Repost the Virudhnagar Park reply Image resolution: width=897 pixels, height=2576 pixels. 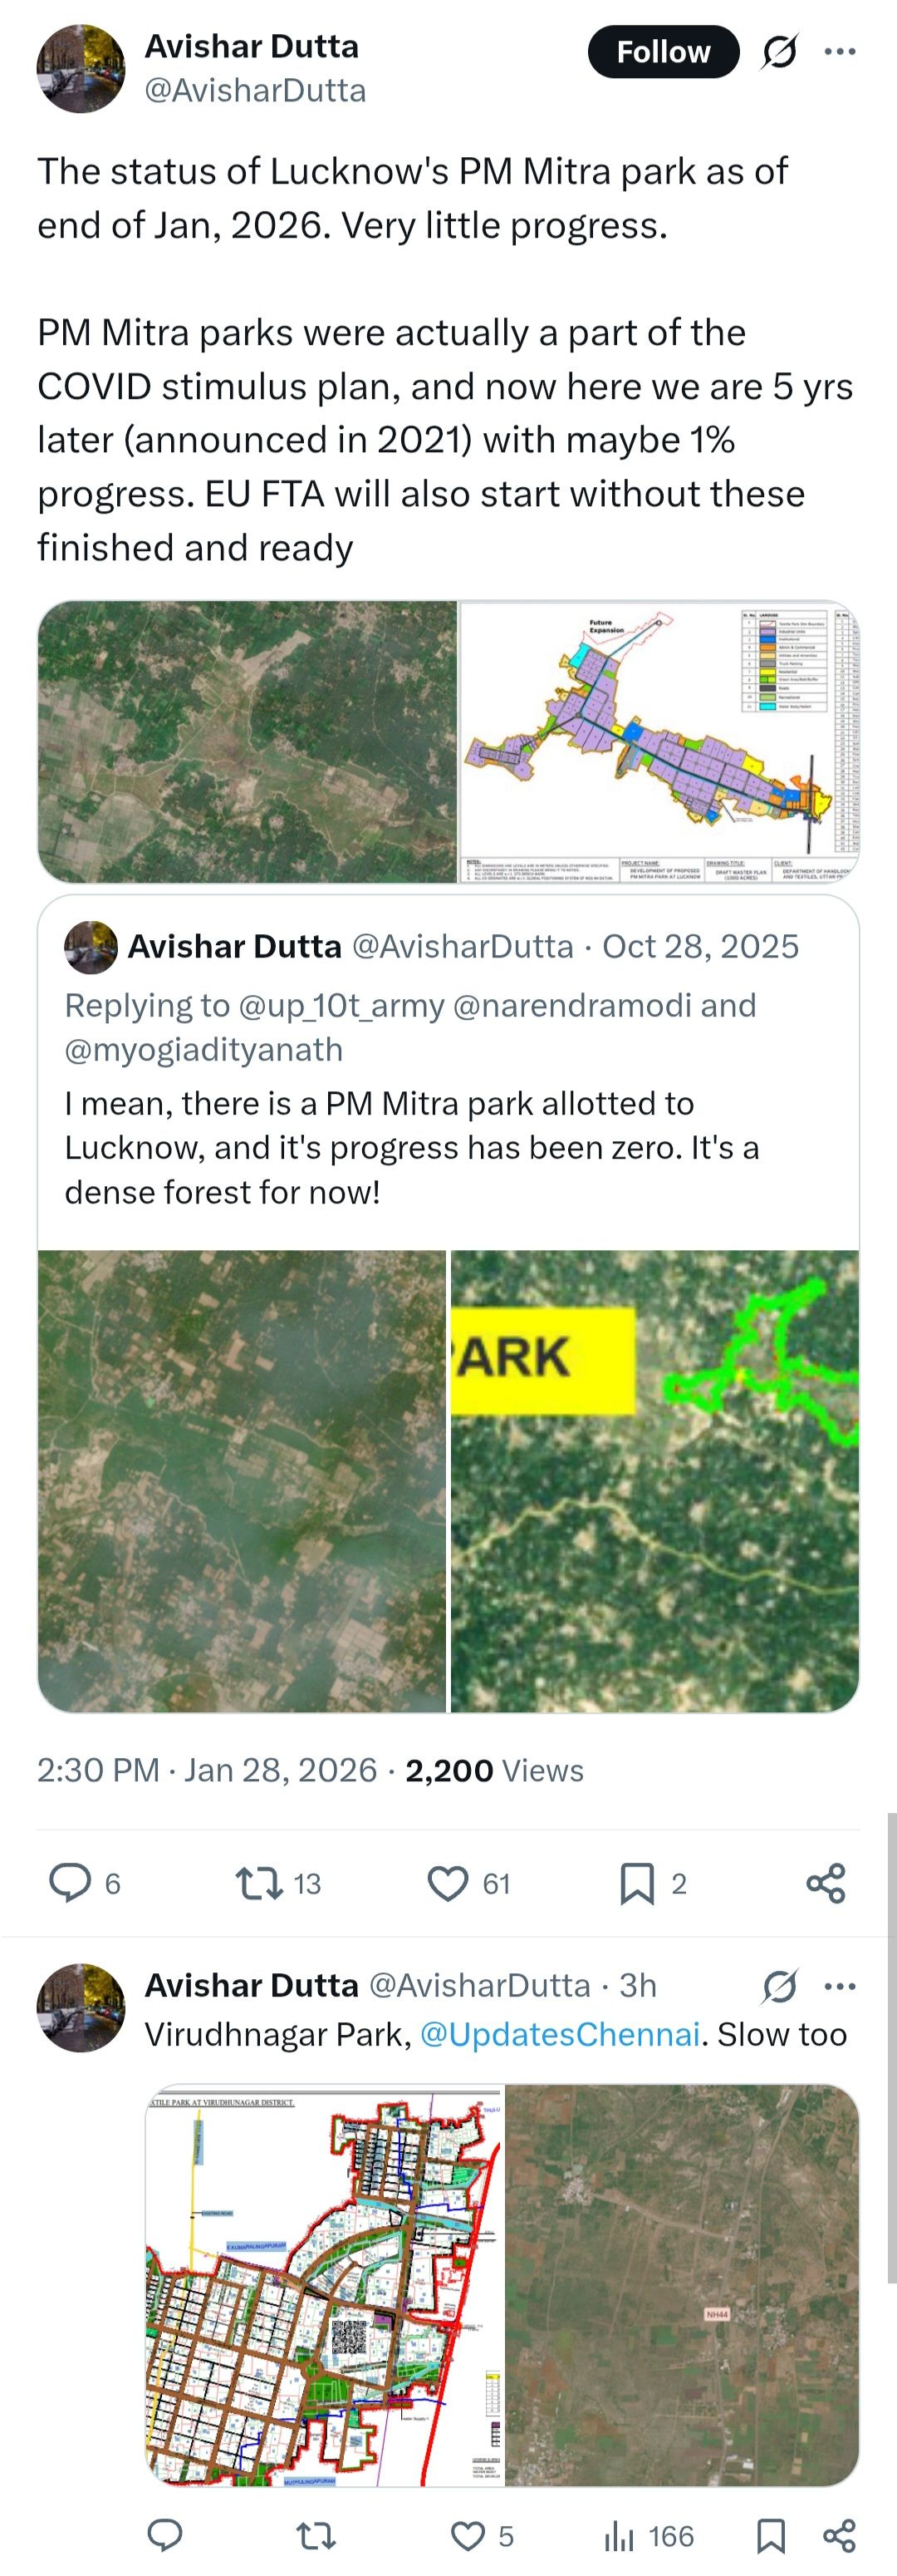click(x=316, y=2535)
